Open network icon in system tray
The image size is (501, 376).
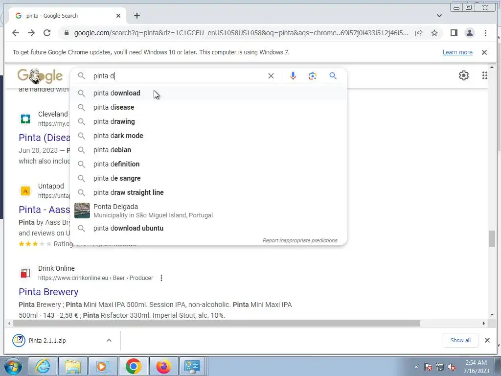coord(440,367)
